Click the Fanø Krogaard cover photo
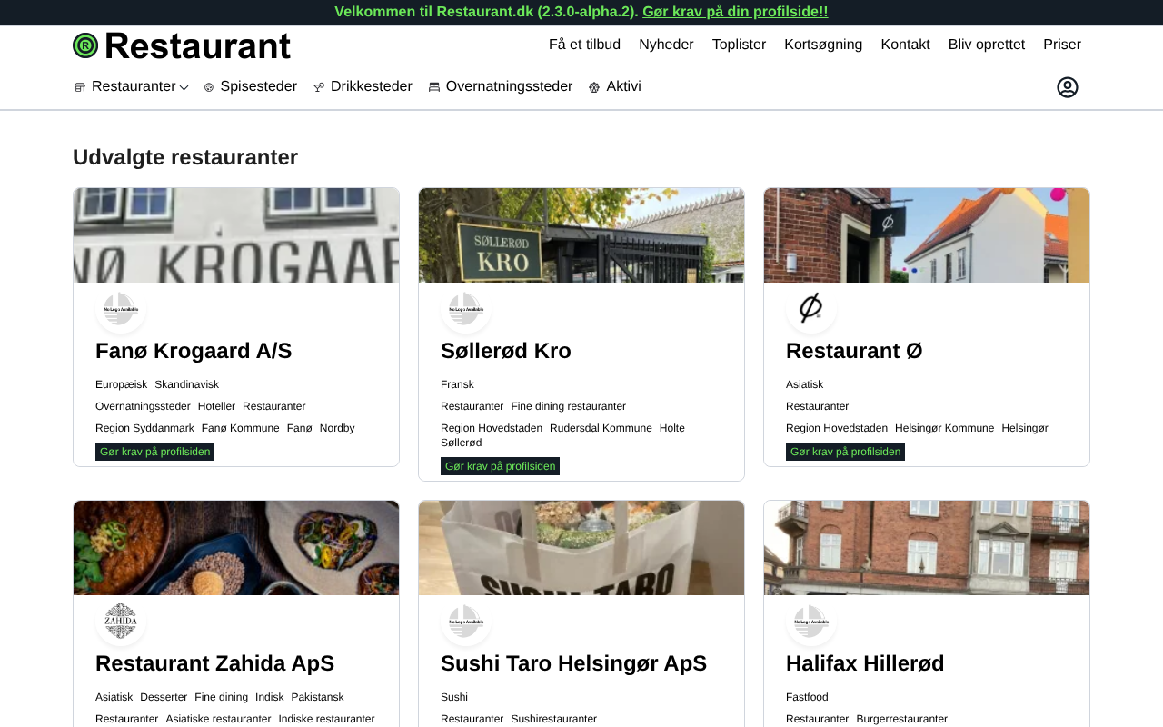The image size is (1163, 727). pos(236,235)
